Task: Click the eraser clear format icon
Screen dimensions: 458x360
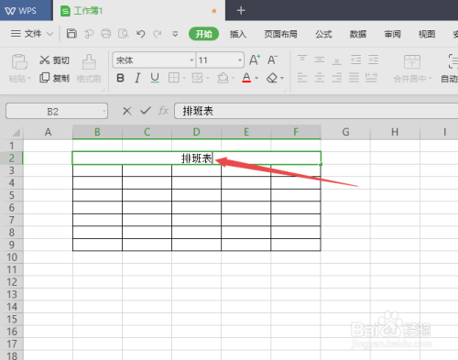Action: pyautogui.click(x=272, y=78)
